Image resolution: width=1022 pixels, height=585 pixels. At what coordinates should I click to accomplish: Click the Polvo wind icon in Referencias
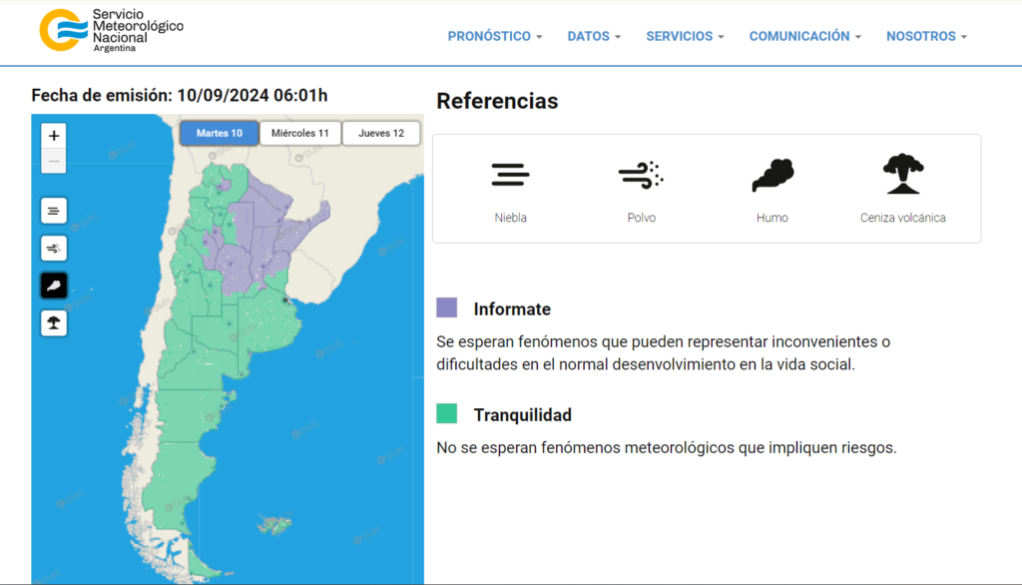pos(641,176)
